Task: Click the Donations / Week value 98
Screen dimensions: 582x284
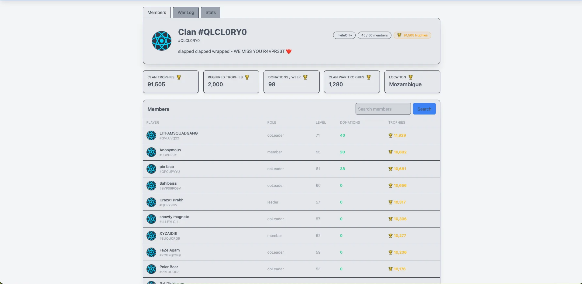Action: (272, 84)
